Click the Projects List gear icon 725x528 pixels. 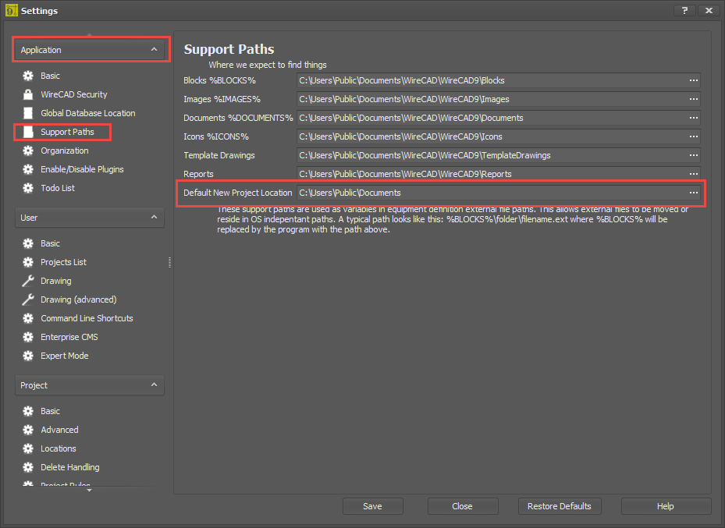(28, 262)
